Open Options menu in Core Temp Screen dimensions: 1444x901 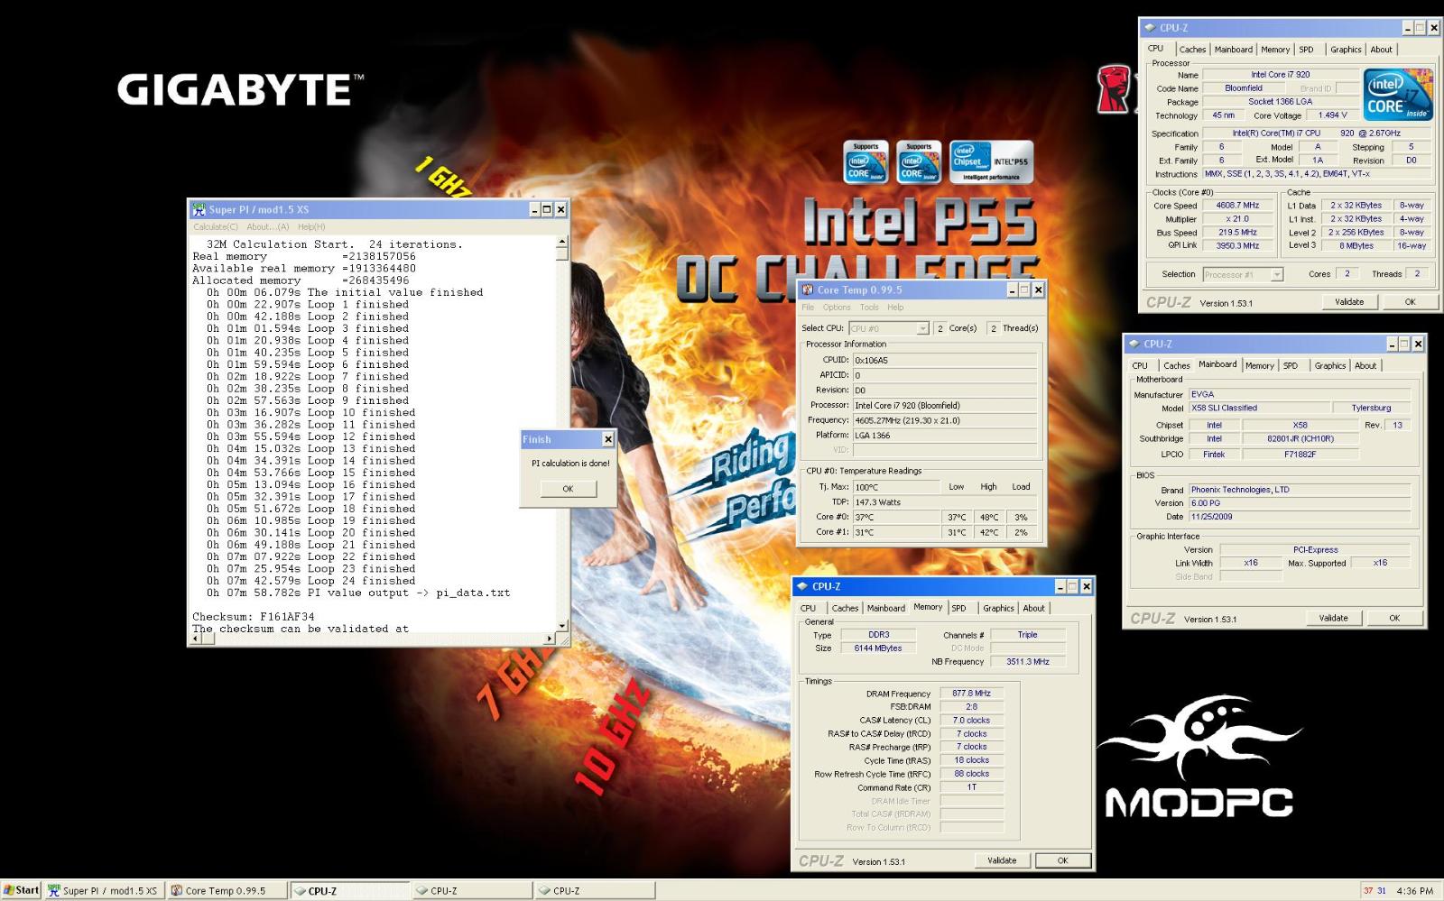[837, 308]
